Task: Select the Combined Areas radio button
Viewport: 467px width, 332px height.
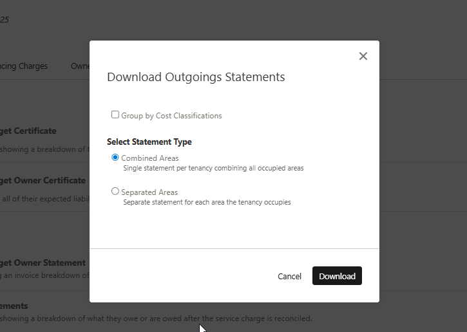Action: (x=115, y=158)
